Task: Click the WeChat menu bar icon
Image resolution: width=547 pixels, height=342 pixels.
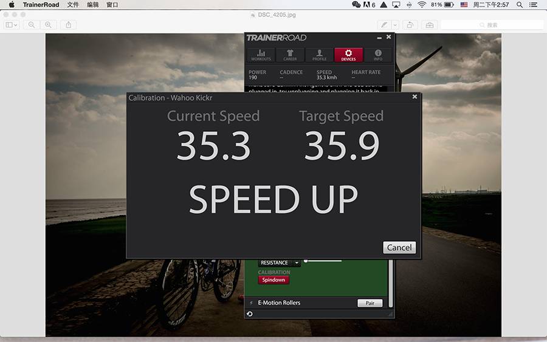Action: pos(356,4)
